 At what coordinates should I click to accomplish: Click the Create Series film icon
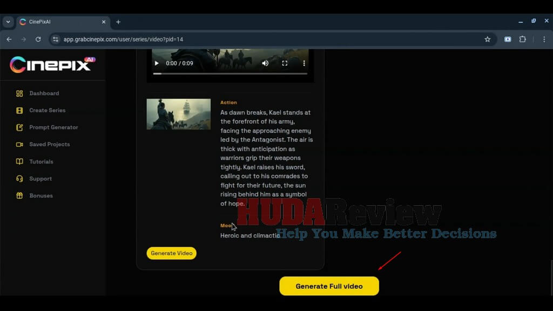(x=19, y=110)
